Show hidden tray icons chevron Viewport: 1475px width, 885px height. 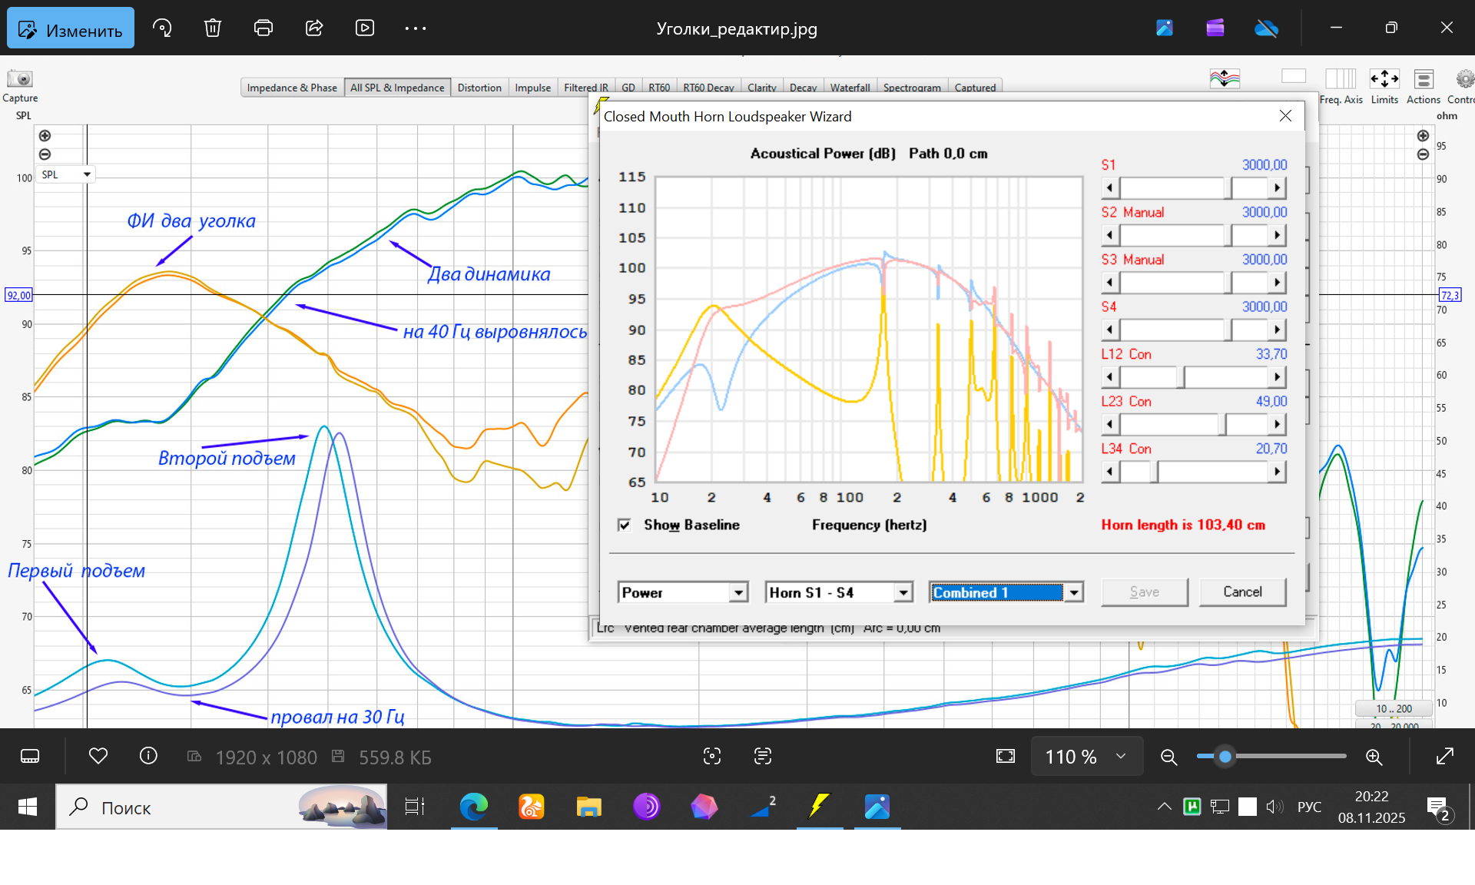1165,807
